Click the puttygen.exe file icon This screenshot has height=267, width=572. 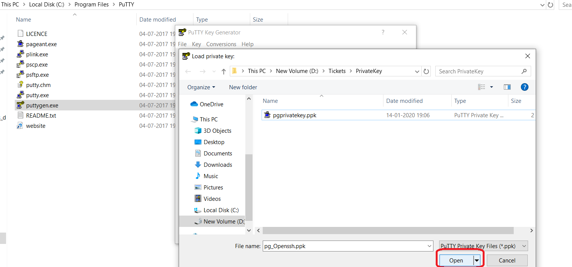[x=20, y=106]
